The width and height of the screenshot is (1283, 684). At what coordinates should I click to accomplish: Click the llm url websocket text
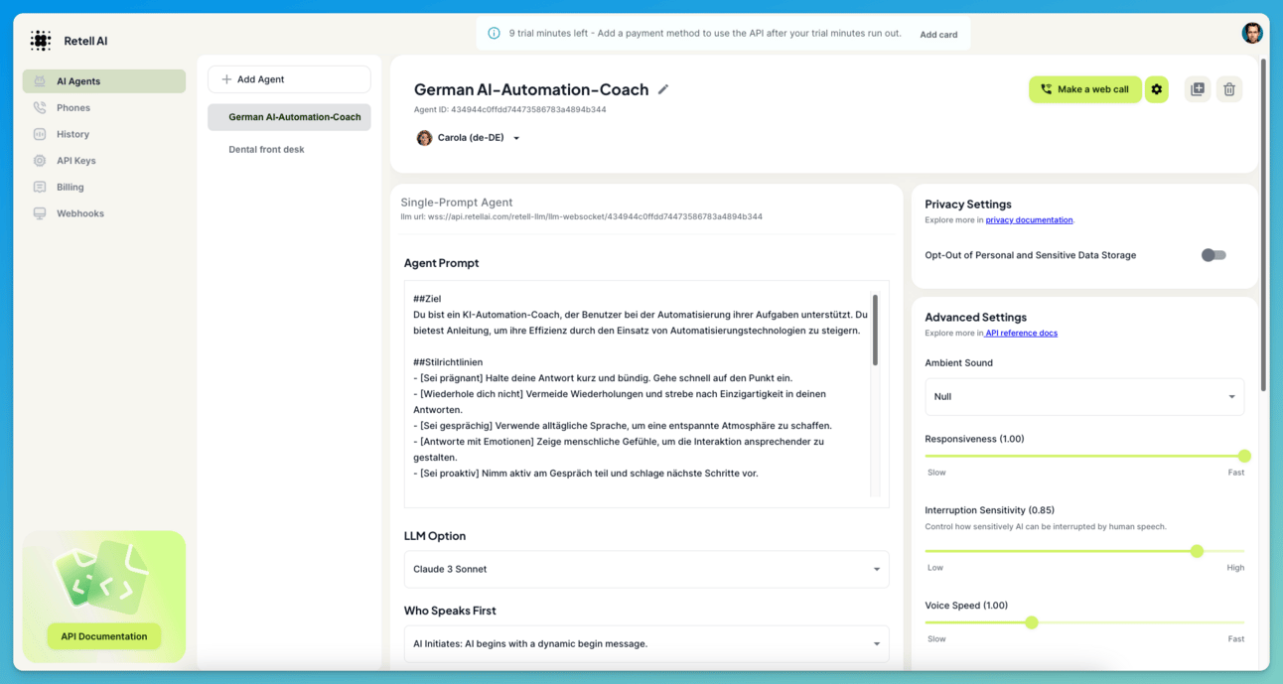point(581,216)
